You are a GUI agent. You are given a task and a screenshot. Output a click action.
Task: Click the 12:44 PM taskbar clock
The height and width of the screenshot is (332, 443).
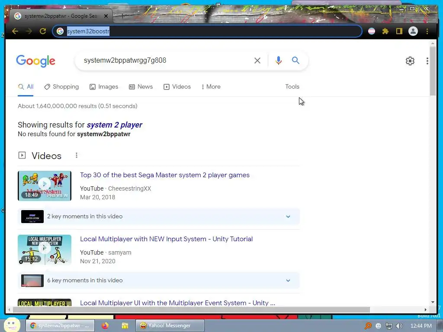(x=421, y=326)
